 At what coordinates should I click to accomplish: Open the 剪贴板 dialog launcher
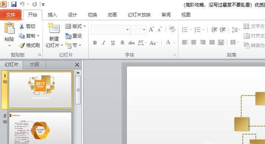pyautogui.click(x=39, y=55)
